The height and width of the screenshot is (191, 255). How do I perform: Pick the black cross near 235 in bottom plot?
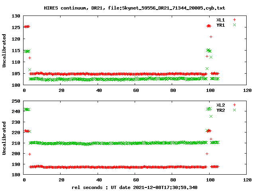(x=211, y=116)
